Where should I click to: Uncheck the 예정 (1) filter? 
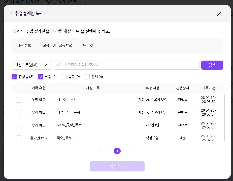(x=41, y=77)
